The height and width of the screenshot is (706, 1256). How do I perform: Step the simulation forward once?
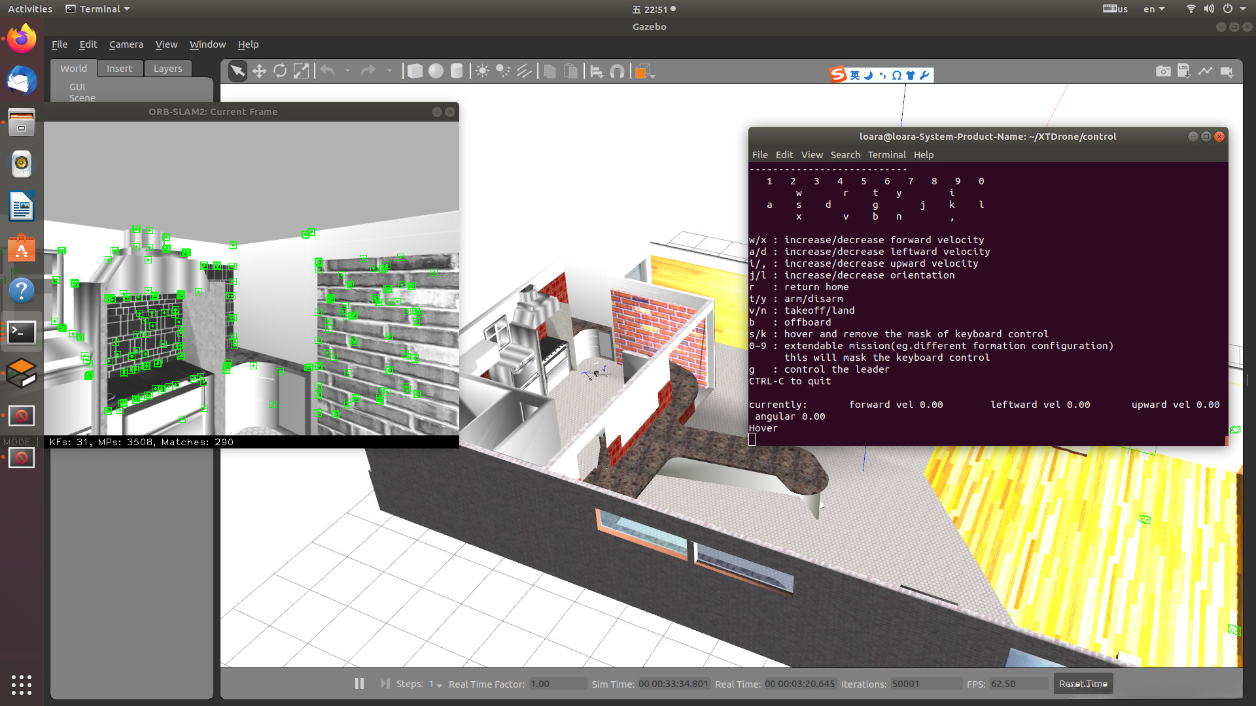[385, 684]
